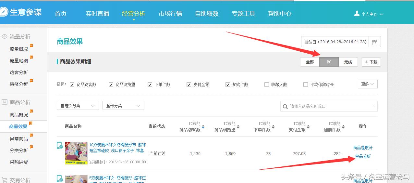The image size is (414, 183).
Task: Sort by PC端的支付金额 arrows
Action: point(308,127)
